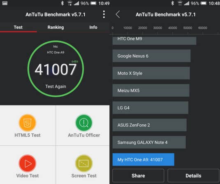This screenshot has height=184, width=220.
Task: Tap the Video Test label
Action: click(28, 176)
